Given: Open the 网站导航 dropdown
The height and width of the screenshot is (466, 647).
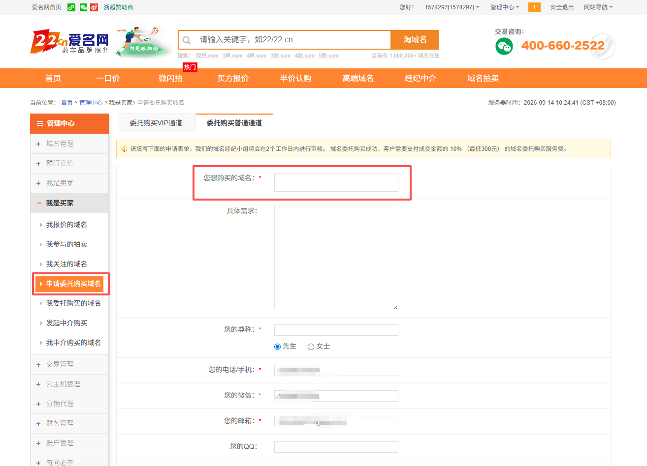Looking at the screenshot, I should [598, 7].
